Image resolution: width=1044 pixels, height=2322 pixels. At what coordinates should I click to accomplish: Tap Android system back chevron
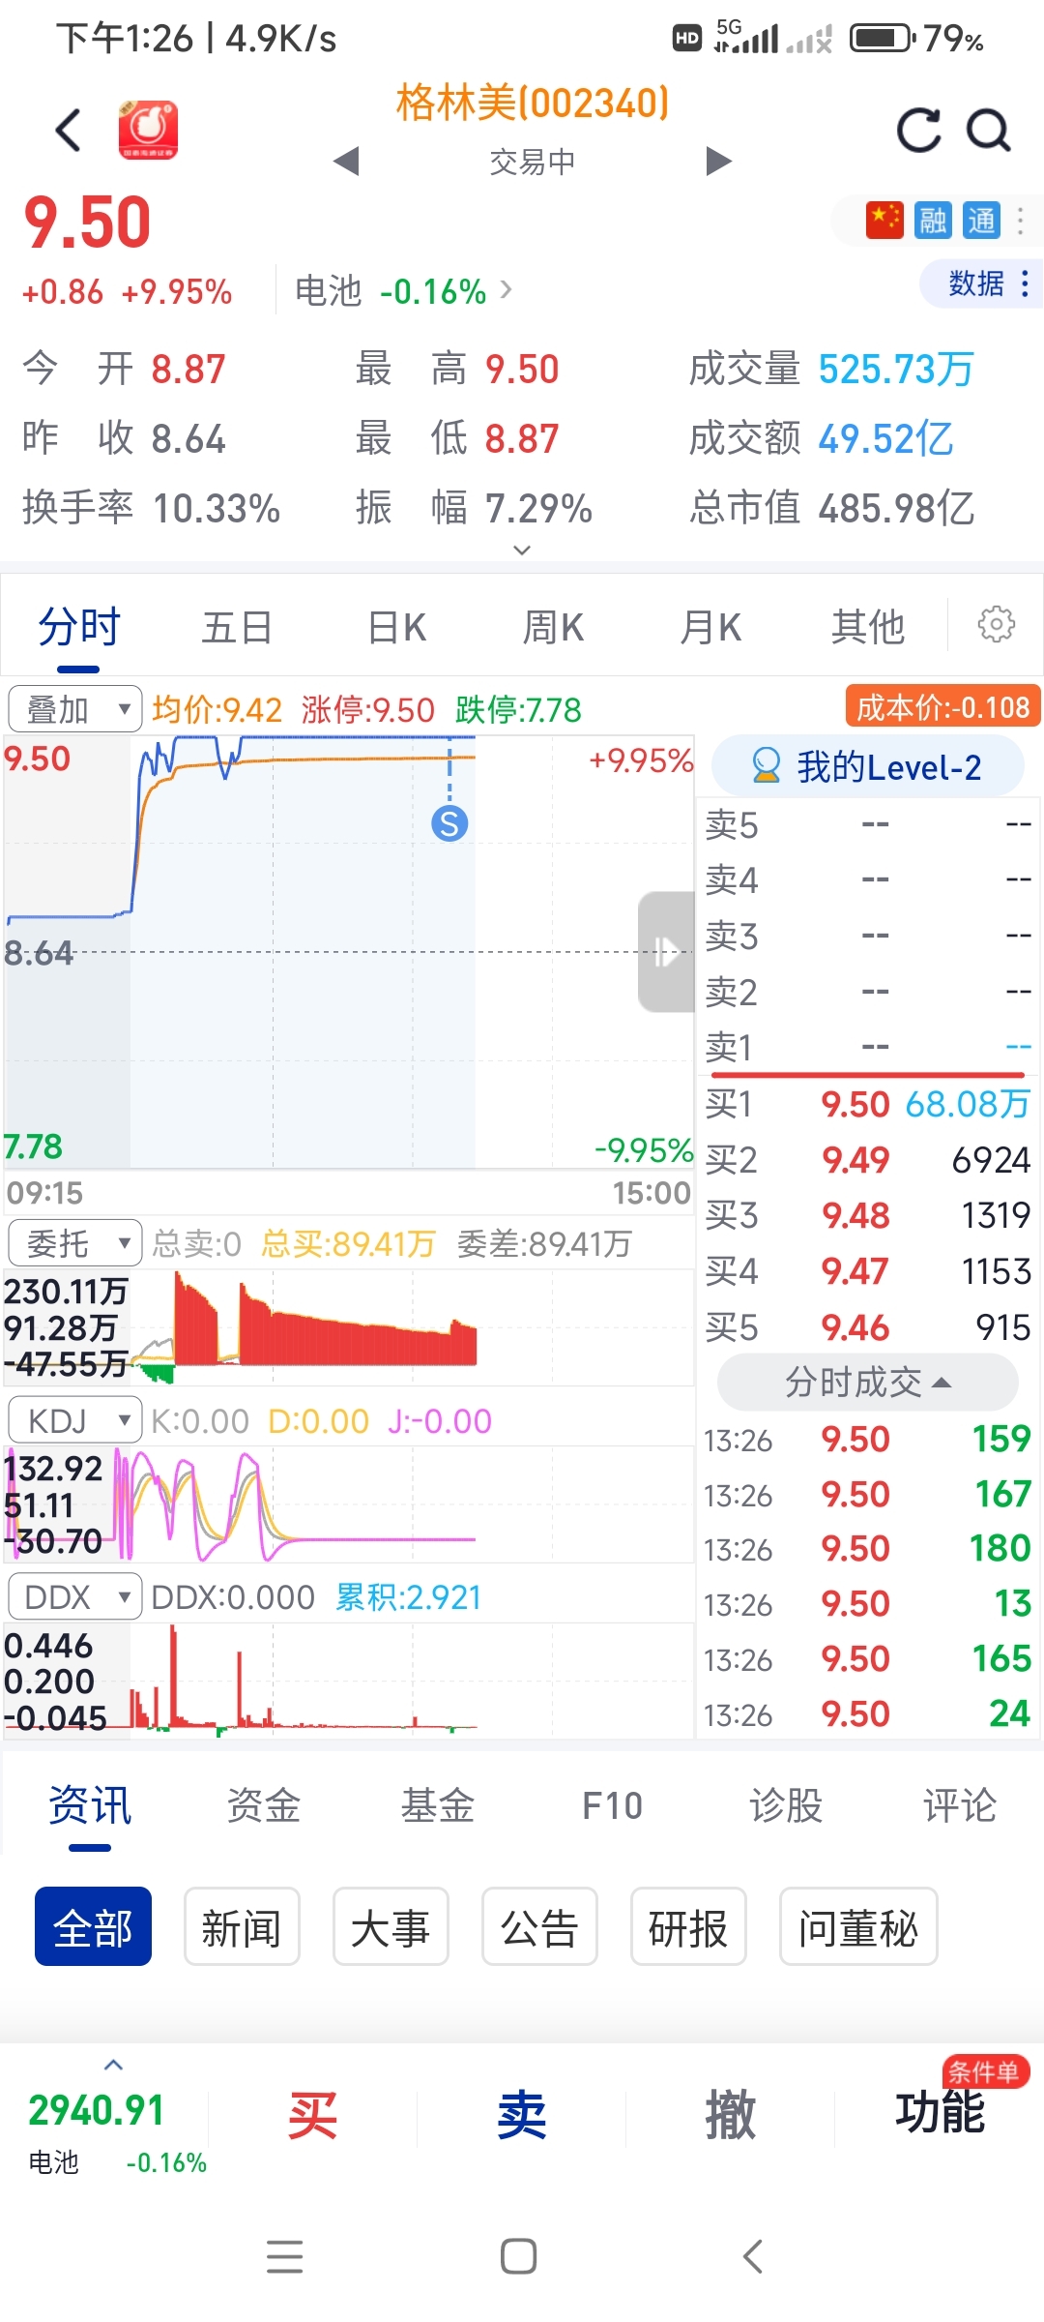click(753, 2256)
